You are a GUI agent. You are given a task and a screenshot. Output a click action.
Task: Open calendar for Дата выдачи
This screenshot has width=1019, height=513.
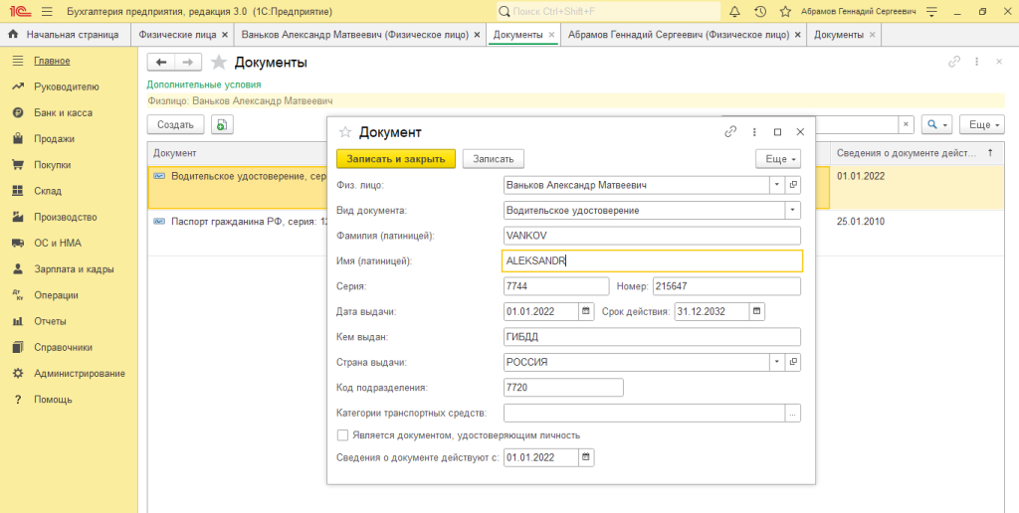pos(586,312)
